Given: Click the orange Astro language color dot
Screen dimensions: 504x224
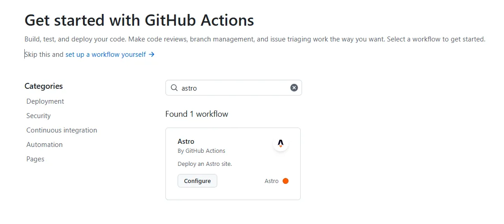Looking at the screenshot, I should coord(285,181).
